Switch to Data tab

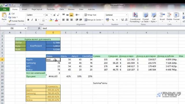click(x=62, y=9)
